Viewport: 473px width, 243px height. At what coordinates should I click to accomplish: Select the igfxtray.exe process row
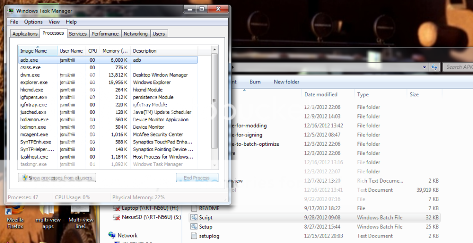[108, 105]
